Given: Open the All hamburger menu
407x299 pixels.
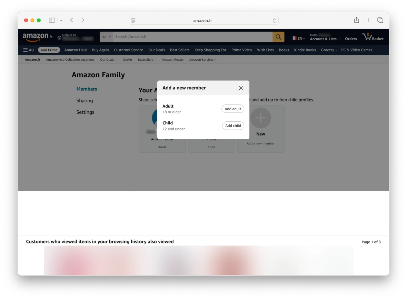Looking at the screenshot, I should point(29,50).
